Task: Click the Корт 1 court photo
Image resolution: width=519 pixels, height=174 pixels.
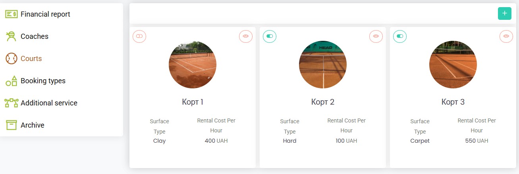Action: point(193,65)
